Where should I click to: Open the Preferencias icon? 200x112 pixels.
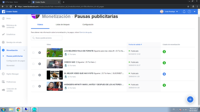(x=3, y=82)
